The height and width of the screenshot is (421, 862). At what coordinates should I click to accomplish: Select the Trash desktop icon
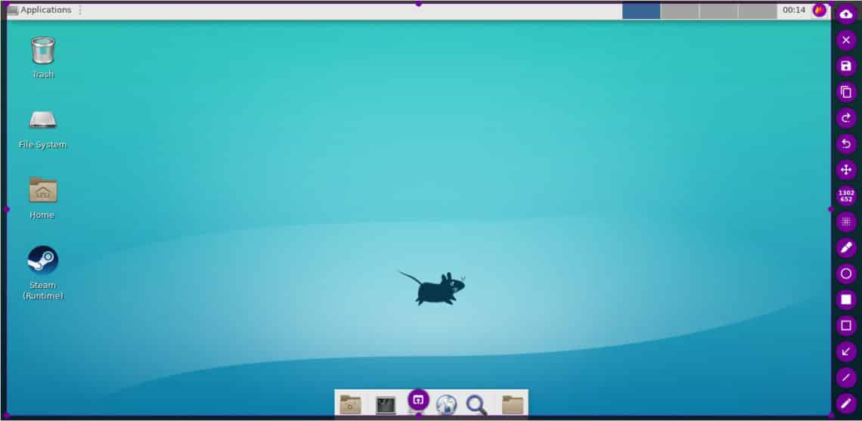(43, 57)
